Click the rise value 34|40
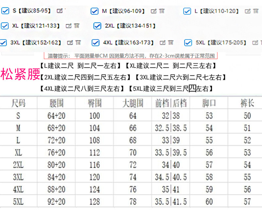This screenshot has height=210, width=262. pos(171,165)
